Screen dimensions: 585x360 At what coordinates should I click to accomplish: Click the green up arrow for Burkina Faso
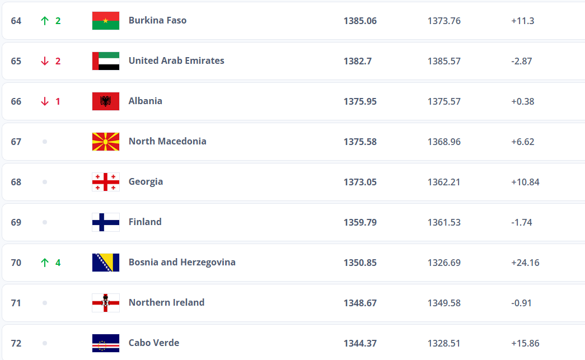point(45,21)
